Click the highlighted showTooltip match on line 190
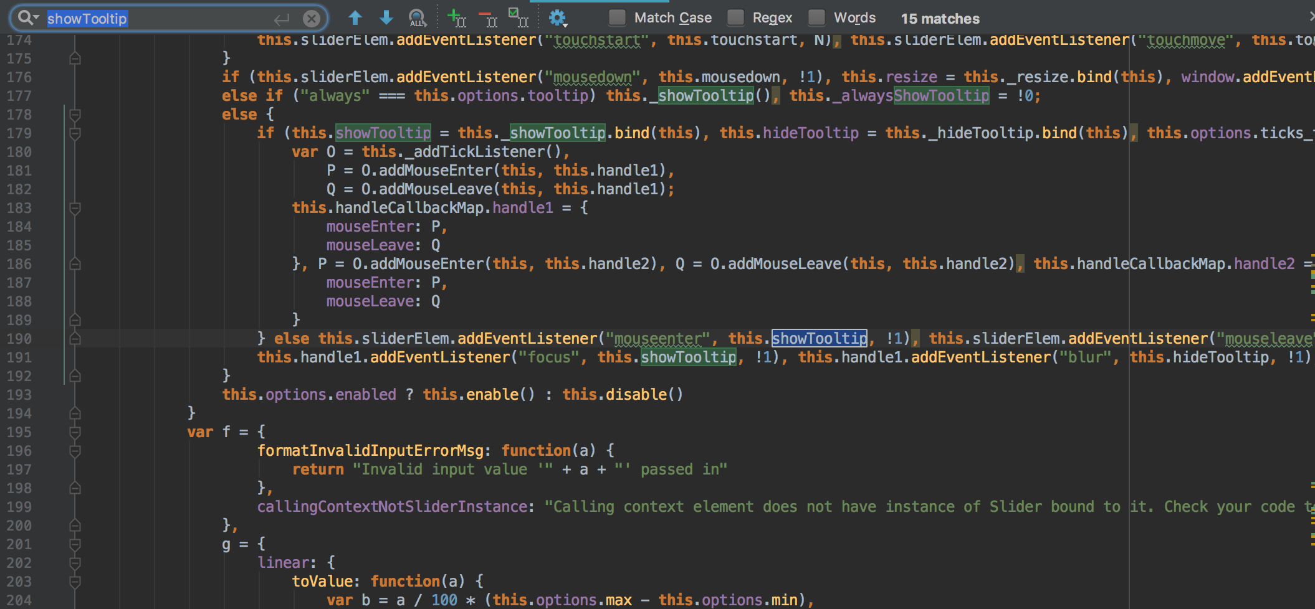 click(x=820, y=338)
